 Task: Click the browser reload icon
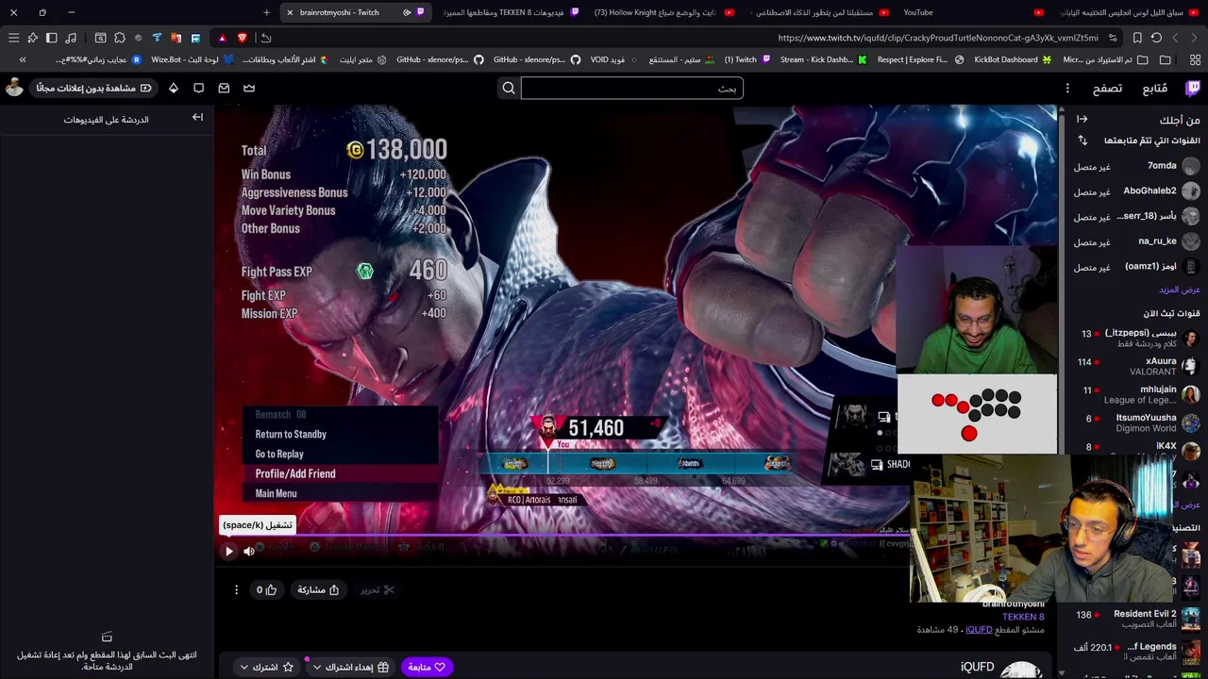[1156, 38]
